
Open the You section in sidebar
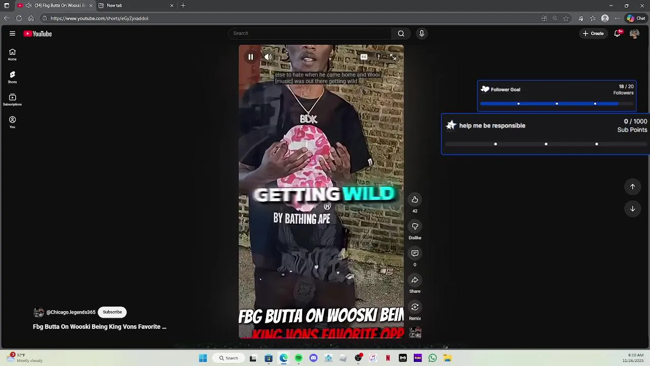click(x=12, y=122)
